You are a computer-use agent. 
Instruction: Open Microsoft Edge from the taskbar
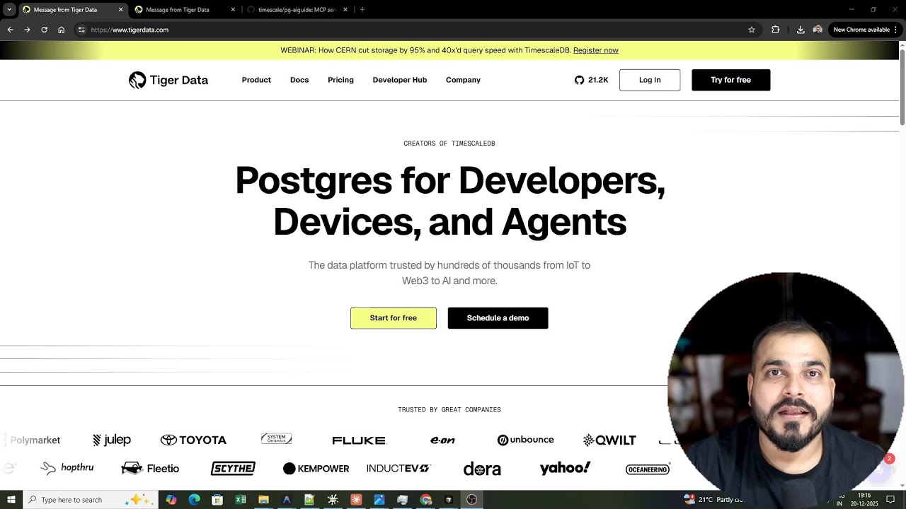(x=194, y=500)
